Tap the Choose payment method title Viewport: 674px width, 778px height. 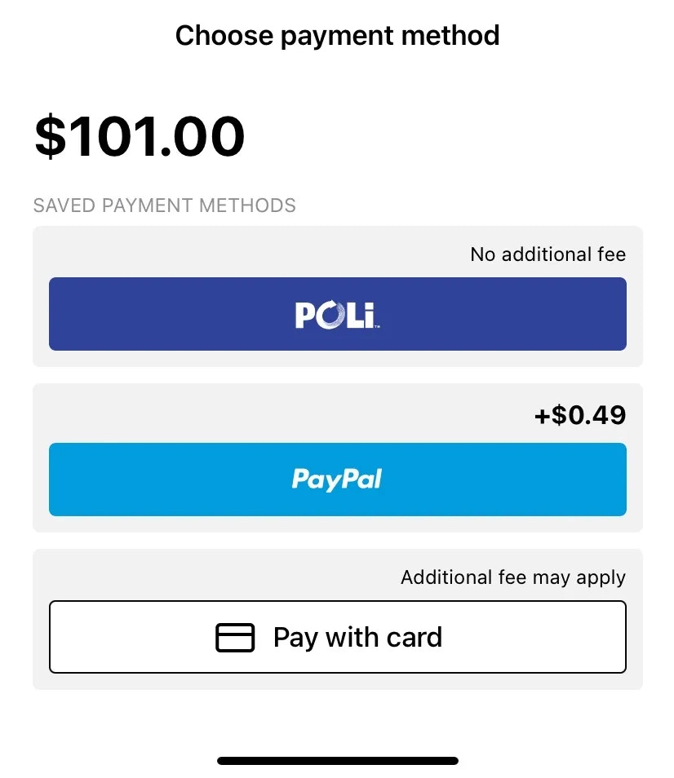click(x=338, y=36)
